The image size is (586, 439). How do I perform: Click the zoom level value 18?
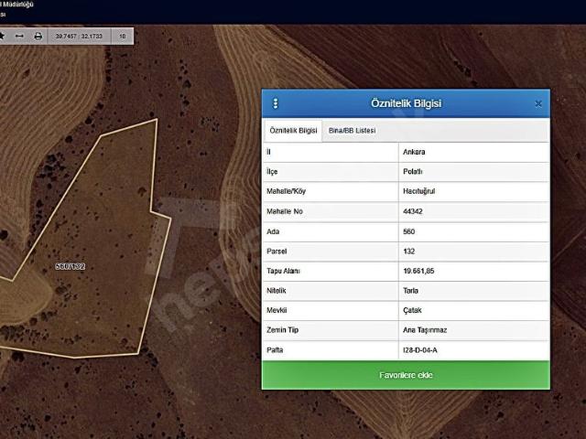(122, 37)
